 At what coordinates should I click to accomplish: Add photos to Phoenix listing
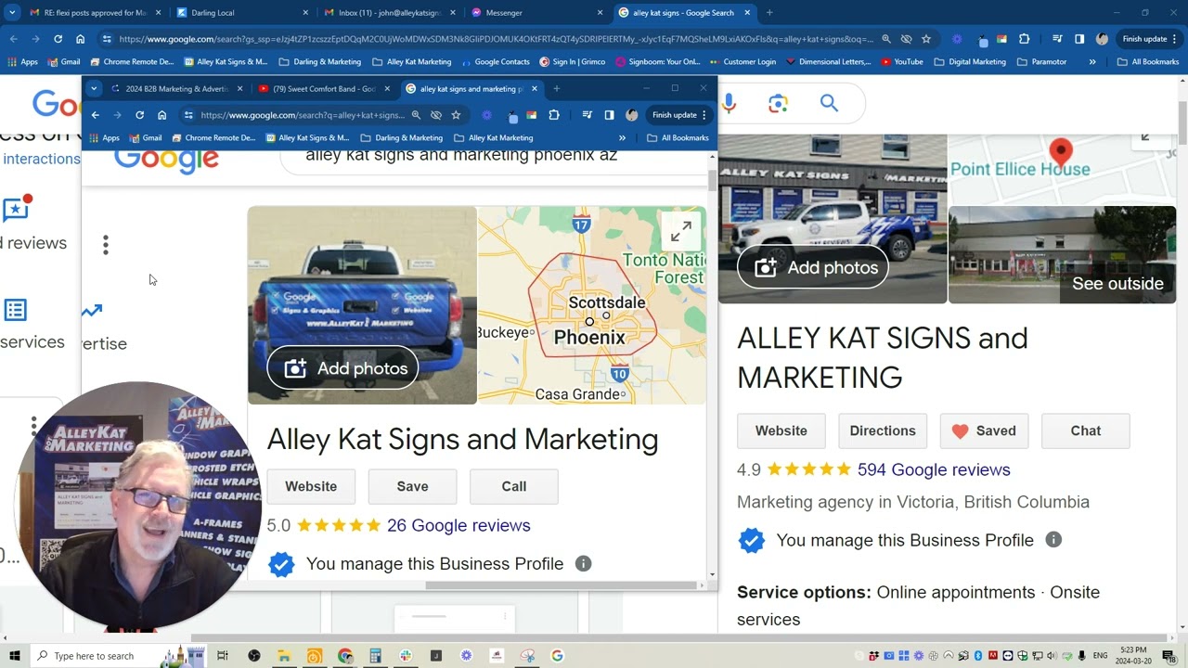coord(342,368)
